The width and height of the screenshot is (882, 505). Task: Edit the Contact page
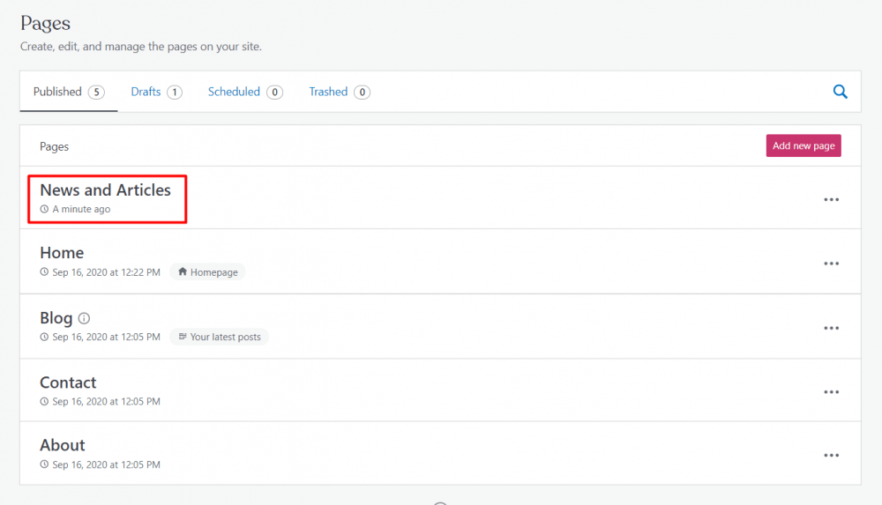point(68,382)
